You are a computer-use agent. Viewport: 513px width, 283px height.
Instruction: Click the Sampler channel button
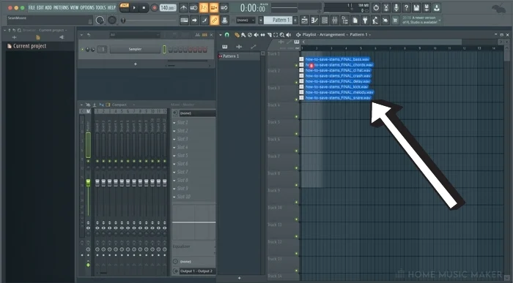tap(135, 49)
